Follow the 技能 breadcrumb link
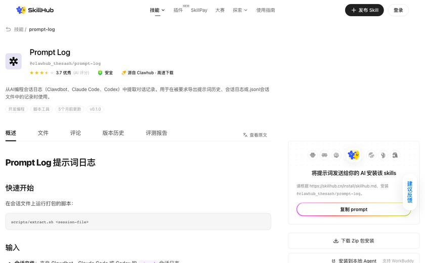This screenshot has width=425, height=263. 19,29
